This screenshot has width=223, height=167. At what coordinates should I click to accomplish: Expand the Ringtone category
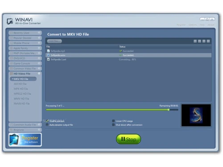(x=25, y=130)
